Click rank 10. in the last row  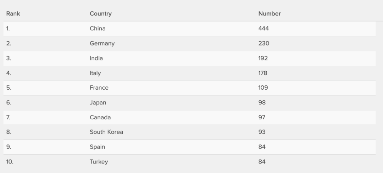pyautogui.click(x=9, y=162)
